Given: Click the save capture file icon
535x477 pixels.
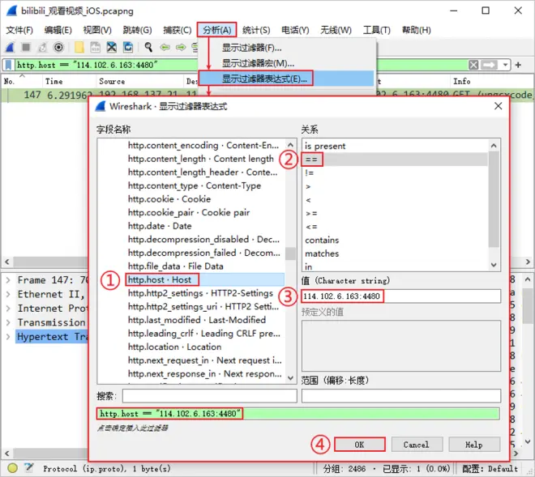Looking at the screenshot, I should pos(95,47).
